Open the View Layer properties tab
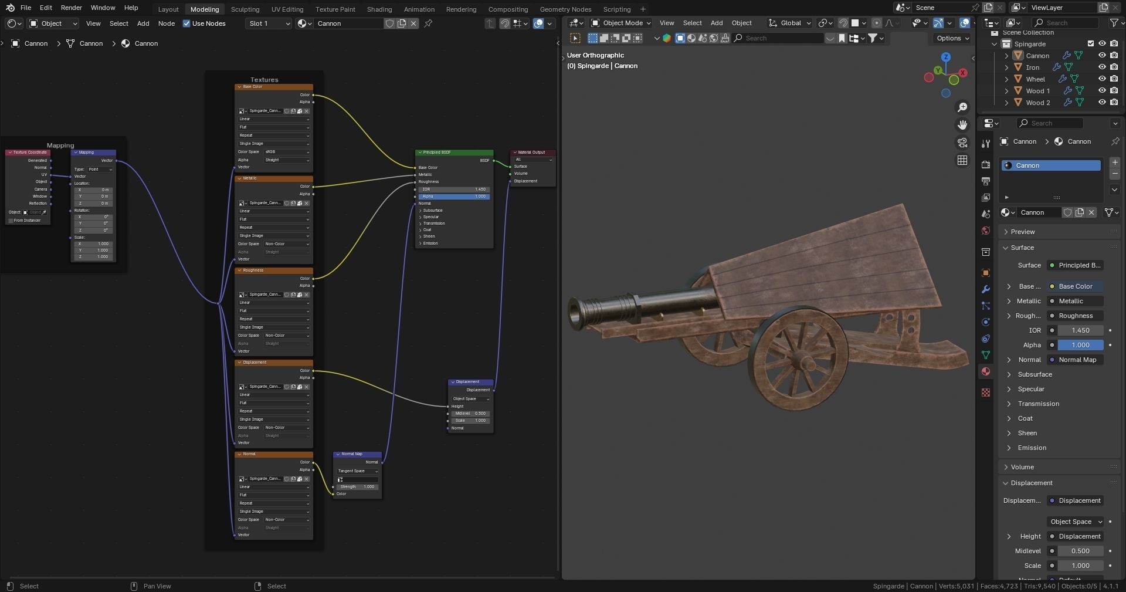 coord(986,198)
